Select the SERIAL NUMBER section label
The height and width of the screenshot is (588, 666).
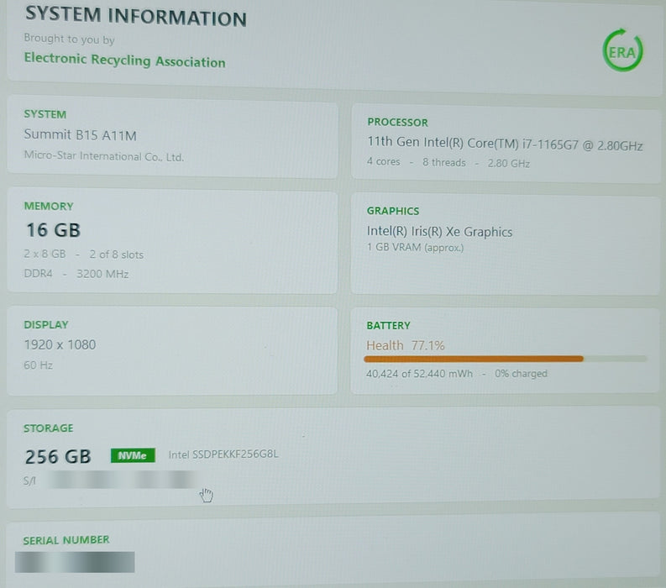coord(66,540)
